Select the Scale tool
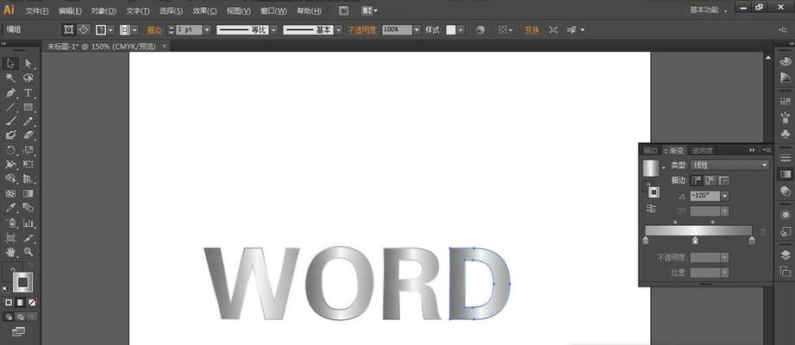 28,150
